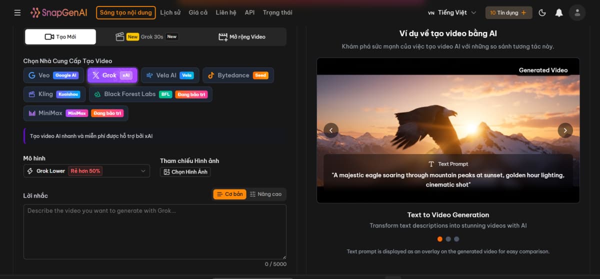The height and width of the screenshot is (279, 600).
Task: Open the API menu item
Action: point(249,12)
